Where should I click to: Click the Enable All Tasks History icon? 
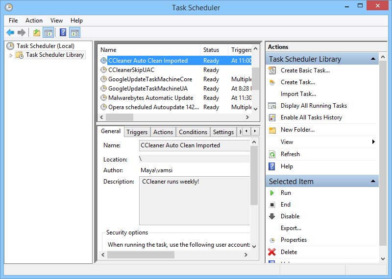272,117
